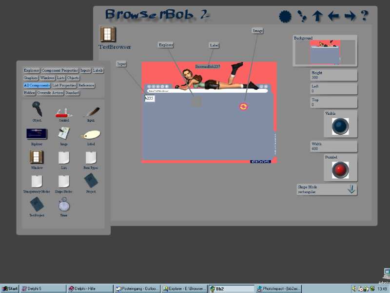Open help with the question mark icon

pos(364,16)
